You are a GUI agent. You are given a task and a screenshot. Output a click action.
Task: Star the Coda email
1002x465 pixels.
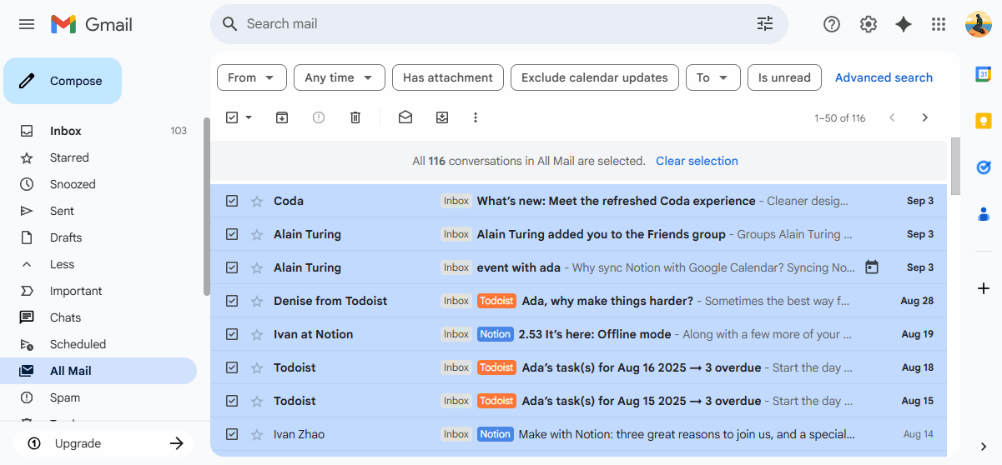(x=257, y=201)
